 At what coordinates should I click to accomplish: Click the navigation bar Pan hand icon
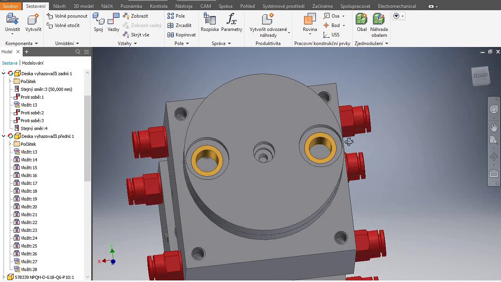tap(494, 127)
